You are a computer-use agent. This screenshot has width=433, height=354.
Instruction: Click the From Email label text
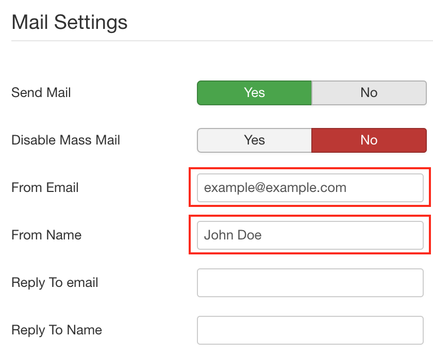[45, 188]
